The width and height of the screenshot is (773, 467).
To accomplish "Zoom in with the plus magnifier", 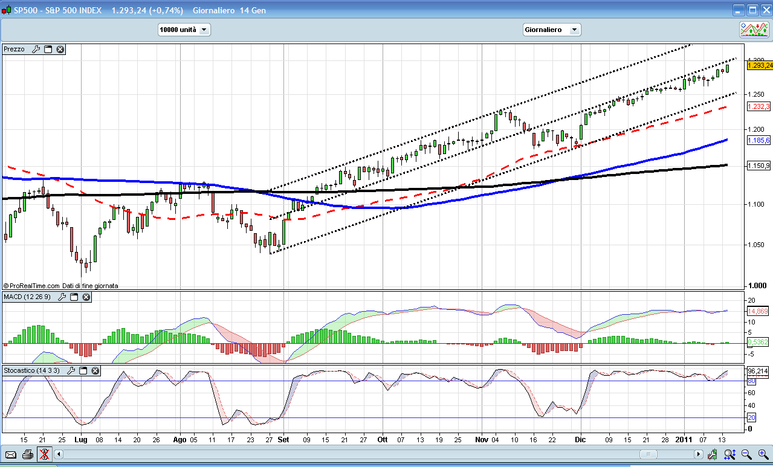I will tap(763, 454).
